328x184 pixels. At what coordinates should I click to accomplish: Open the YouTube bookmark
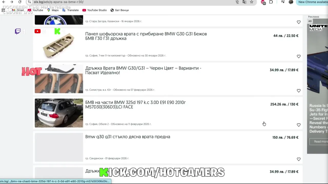click(x=35, y=10)
